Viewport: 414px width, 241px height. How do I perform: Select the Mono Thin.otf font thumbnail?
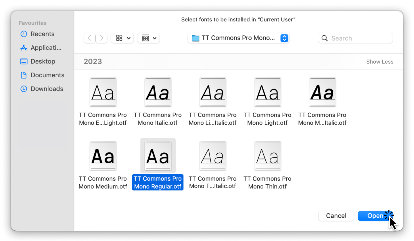click(x=268, y=156)
